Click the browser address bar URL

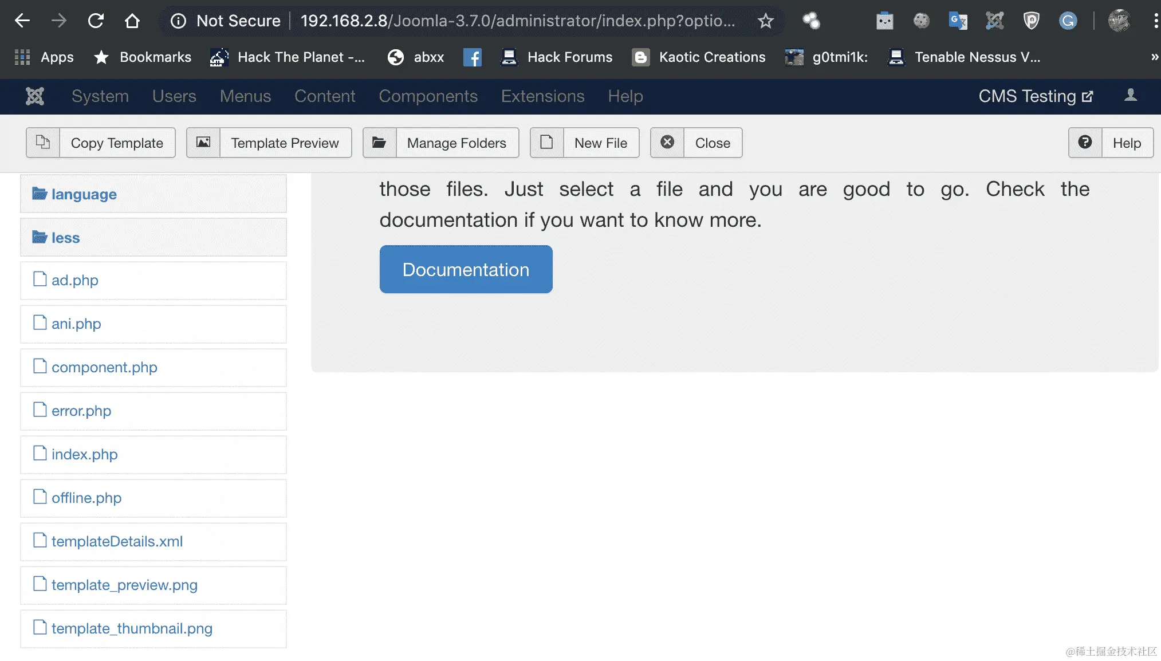point(515,21)
